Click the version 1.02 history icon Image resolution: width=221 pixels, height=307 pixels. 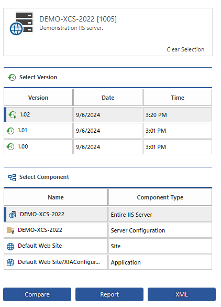13,115
